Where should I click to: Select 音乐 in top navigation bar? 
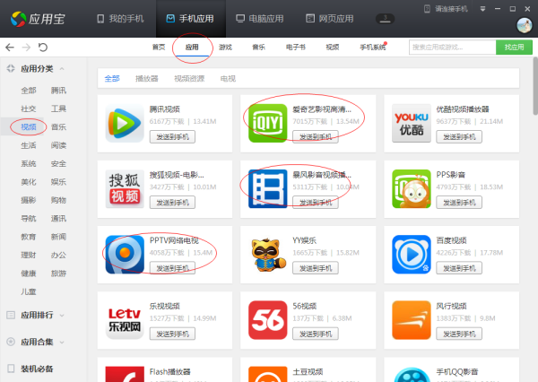[x=259, y=47]
